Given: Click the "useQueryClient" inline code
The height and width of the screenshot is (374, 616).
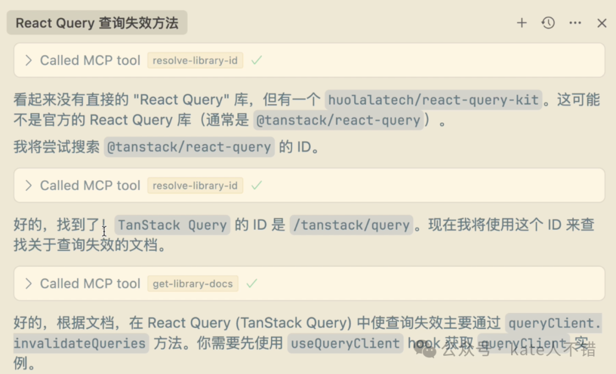Looking at the screenshot, I should pos(345,343).
